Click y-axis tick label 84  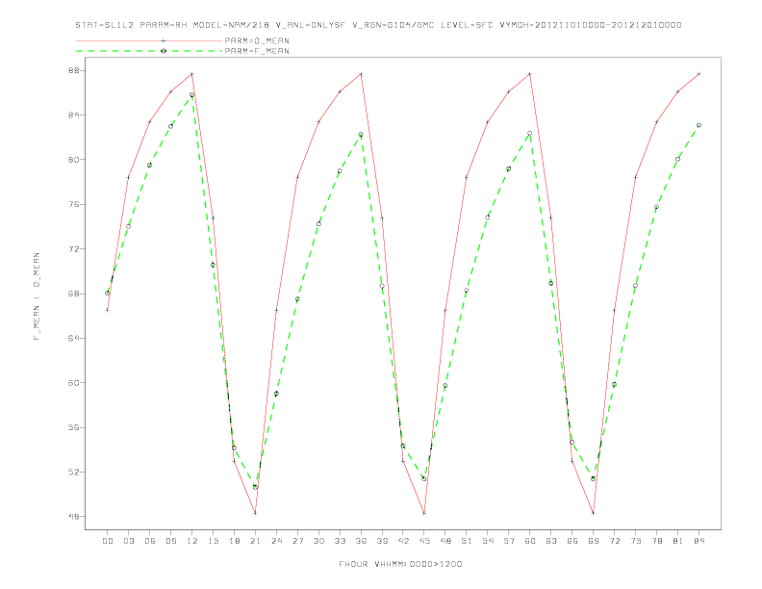point(73,115)
